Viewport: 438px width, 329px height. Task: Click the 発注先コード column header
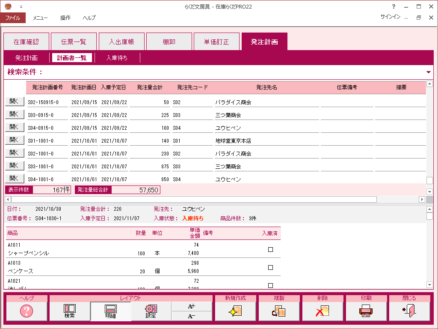point(192,87)
